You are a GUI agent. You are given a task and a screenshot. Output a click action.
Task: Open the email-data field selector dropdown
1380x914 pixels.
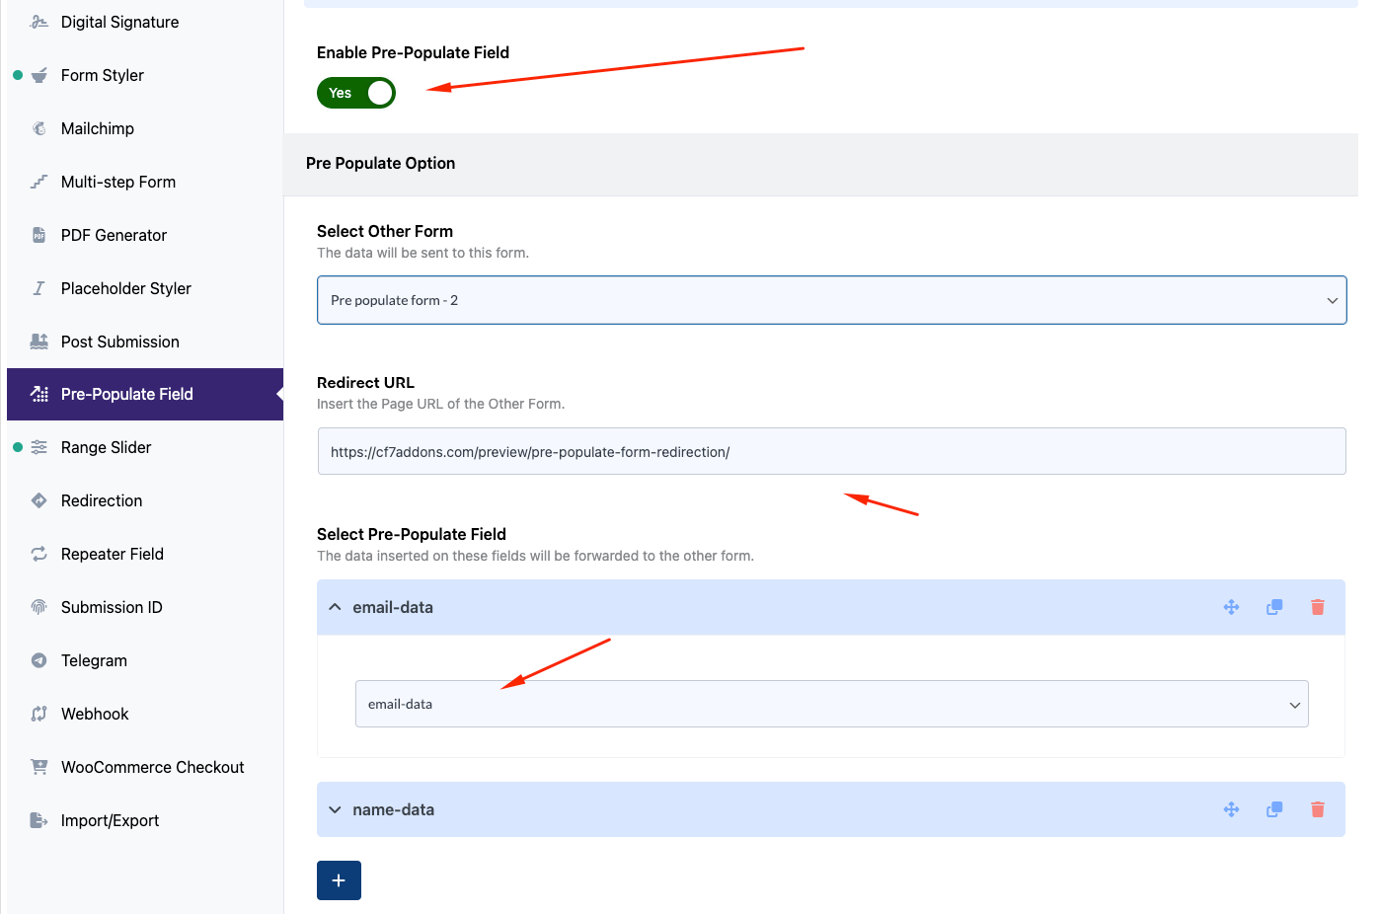tap(832, 704)
